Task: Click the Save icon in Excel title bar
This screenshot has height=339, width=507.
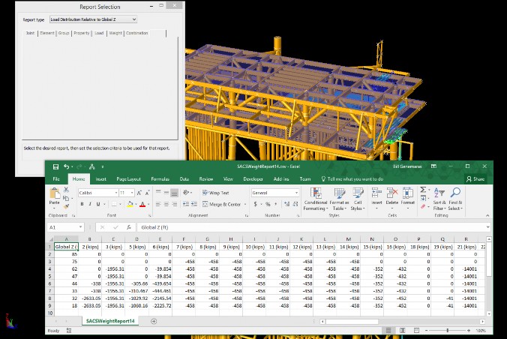Action: (55, 166)
